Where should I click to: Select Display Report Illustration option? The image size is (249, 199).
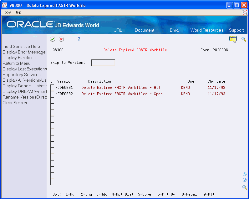tap(24, 86)
